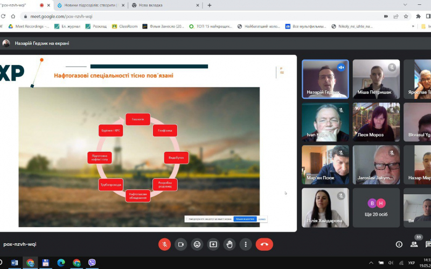
Task: Open the chat panel icon
Action: click(428, 244)
